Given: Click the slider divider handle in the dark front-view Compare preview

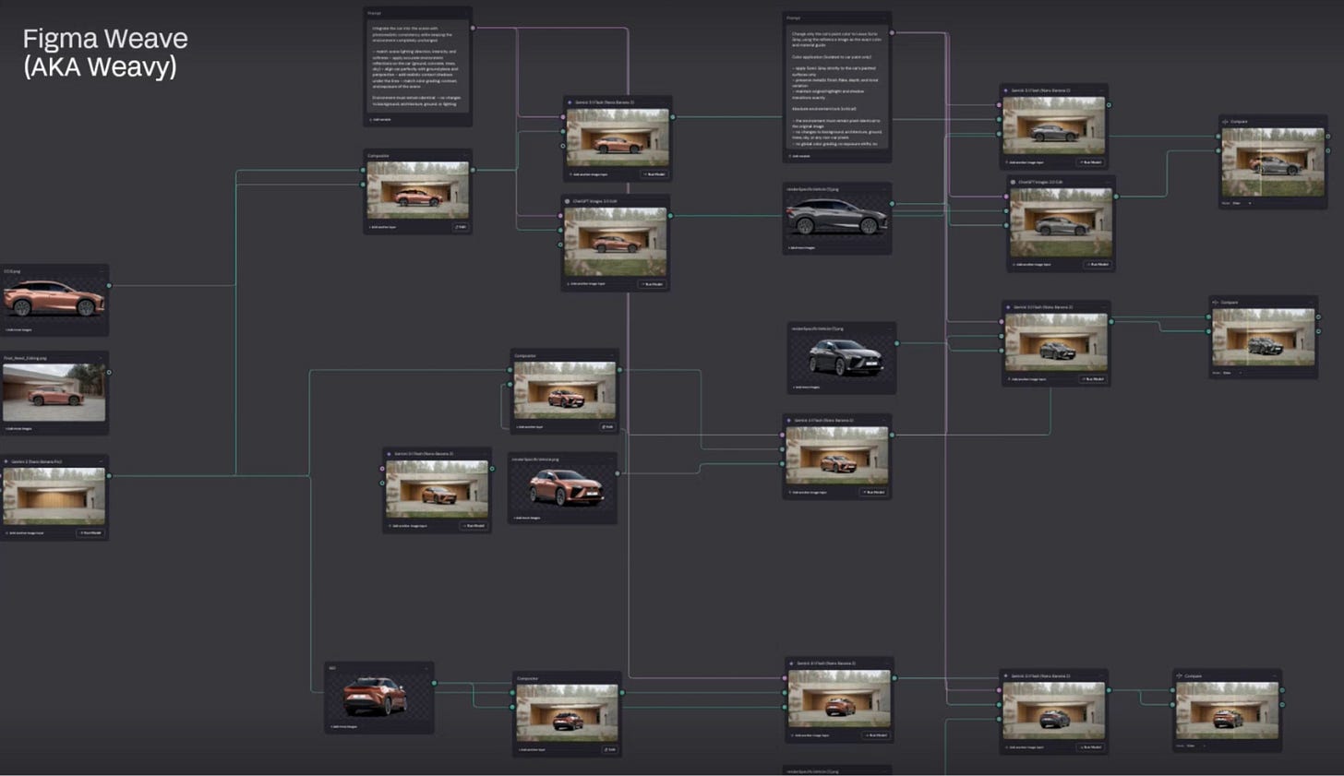Looking at the screenshot, I should pos(1248,337).
